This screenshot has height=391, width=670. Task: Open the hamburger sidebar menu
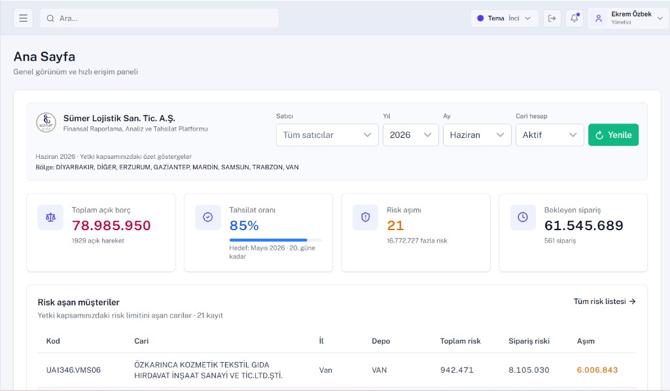pos(23,18)
